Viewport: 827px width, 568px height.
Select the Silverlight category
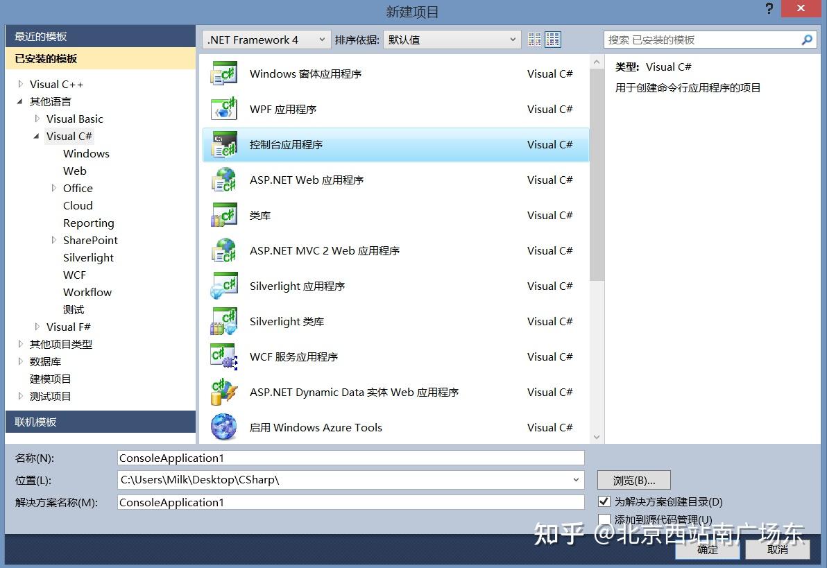coord(88,257)
